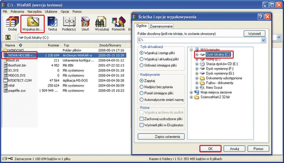This screenshot has width=284, height=163.
Task: Switch to the Zaawansowane tab
Action: [161, 26]
